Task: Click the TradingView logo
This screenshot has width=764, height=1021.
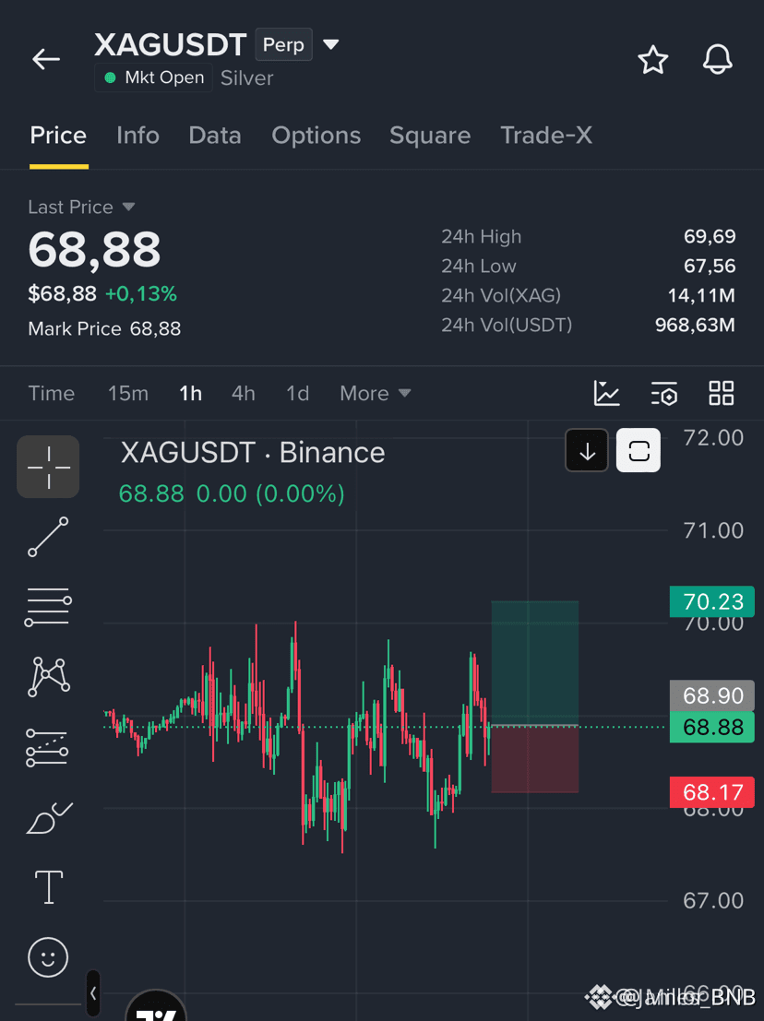Action: (156, 1005)
